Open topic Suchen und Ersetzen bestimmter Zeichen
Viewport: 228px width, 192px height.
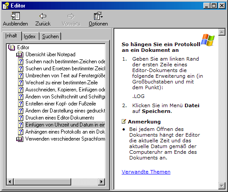[65, 69]
